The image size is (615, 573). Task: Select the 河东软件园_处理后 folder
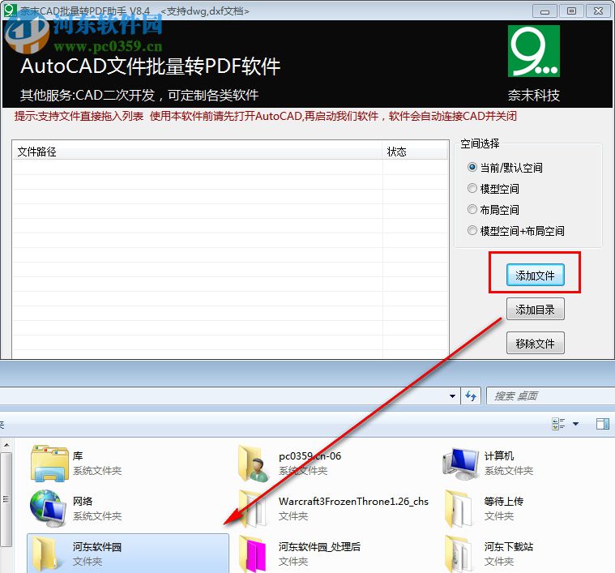300,553
